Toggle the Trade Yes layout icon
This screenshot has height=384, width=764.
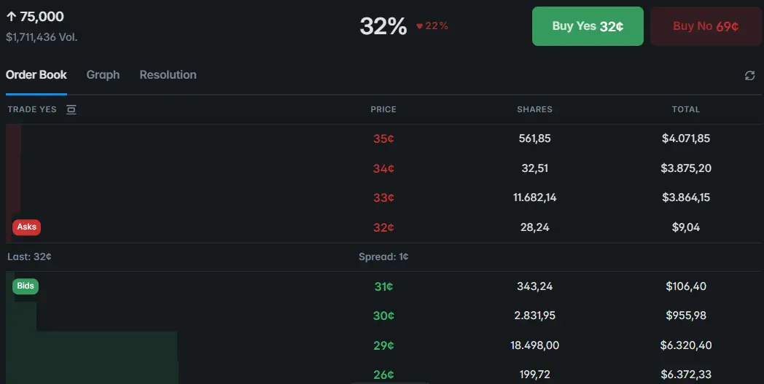pyautogui.click(x=71, y=109)
